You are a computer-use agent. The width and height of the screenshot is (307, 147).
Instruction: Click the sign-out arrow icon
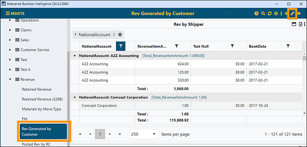299,13
